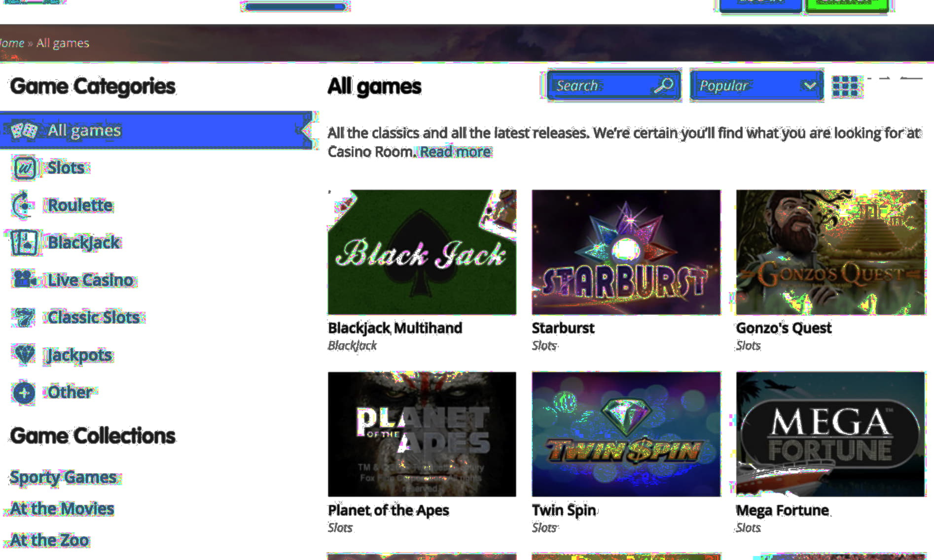
Task: Focus the Search games field
Action: pyautogui.click(x=614, y=86)
